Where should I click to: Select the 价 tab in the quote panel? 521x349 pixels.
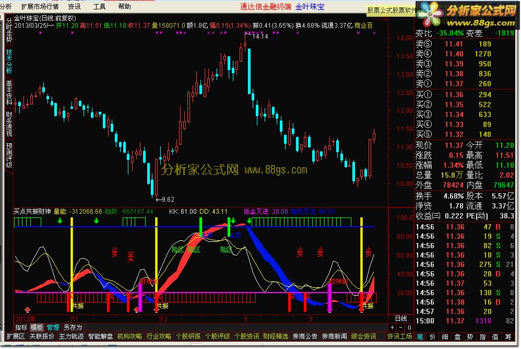point(433,336)
